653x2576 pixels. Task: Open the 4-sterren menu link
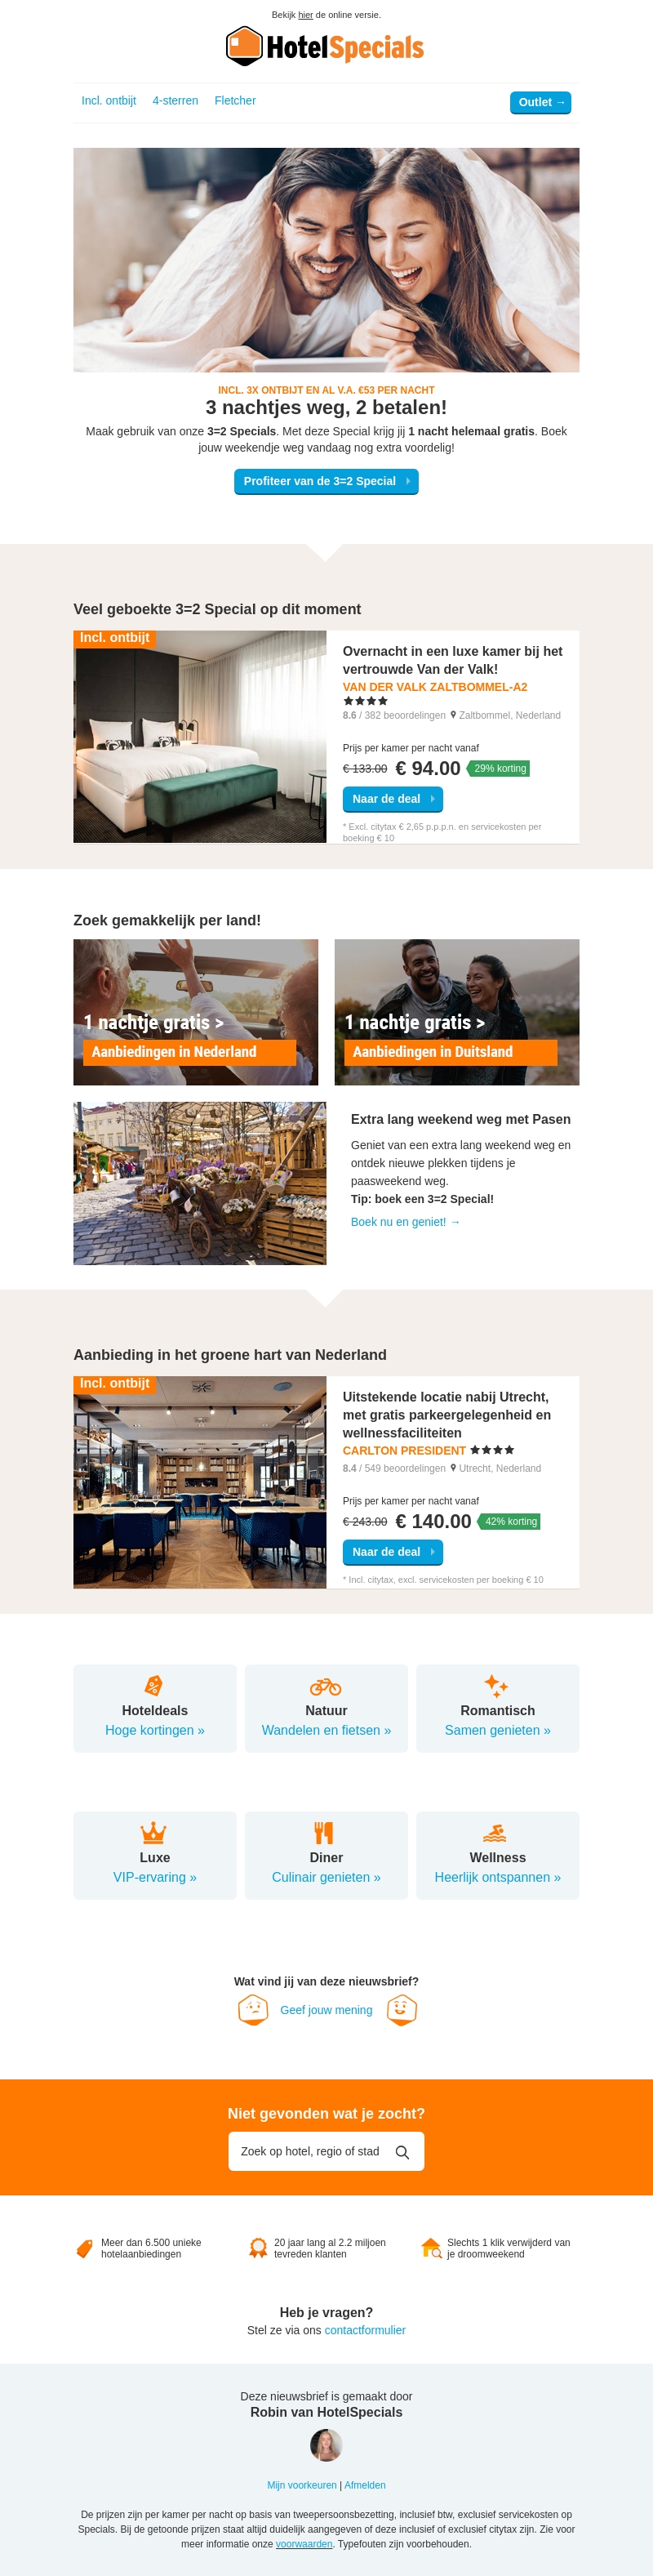click(175, 101)
